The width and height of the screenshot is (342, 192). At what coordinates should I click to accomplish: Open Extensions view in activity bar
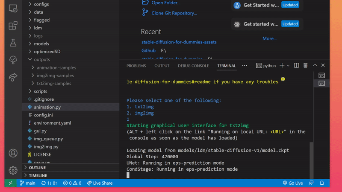click(13, 26)
